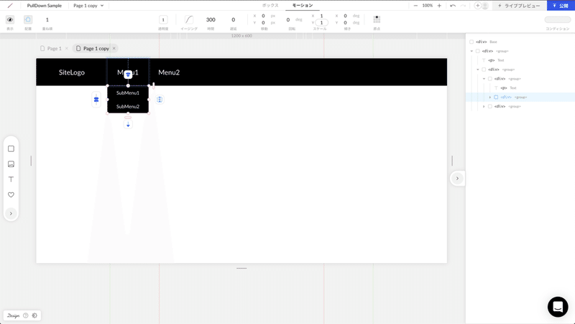This screenshot has width=575, height=324.
Task: Click the SubMenu1 item on canvas
Action: click(x=128, y=93)
